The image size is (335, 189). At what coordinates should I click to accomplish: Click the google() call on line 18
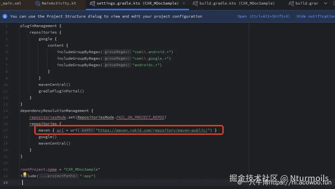pos(47,137)
